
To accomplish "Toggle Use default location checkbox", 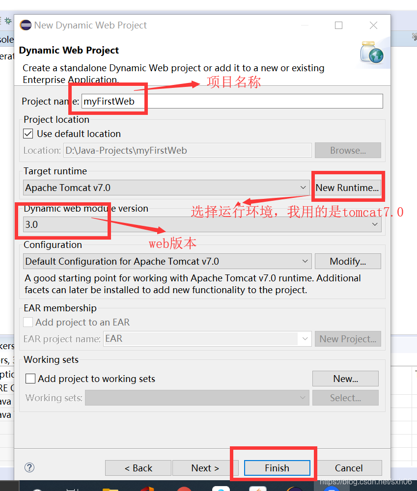I will tap(28, 134).
